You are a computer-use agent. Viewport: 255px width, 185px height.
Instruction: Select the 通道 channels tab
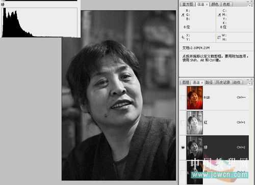point(196,82)
